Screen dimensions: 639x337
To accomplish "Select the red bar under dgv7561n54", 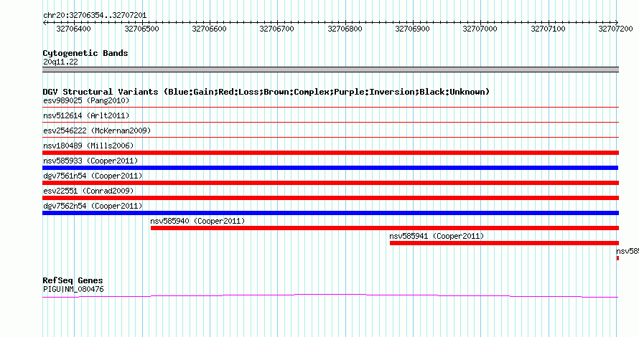I will (330, 183).
